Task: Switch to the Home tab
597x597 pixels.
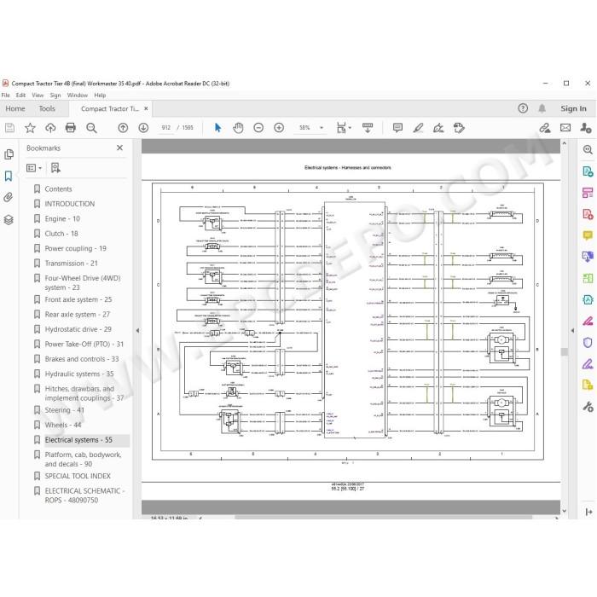Action: [x=15, y=108]
